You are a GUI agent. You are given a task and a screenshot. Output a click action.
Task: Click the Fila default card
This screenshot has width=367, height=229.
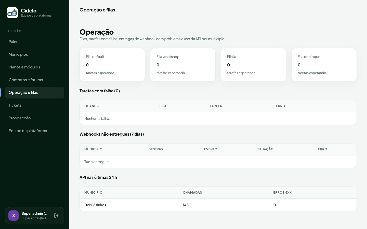pyautogui.click(x=112, y=65)
